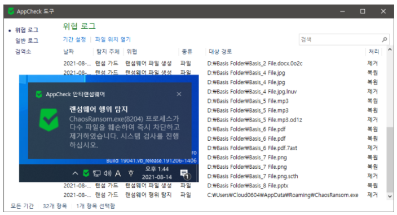
Task: Open the 기간 설정 link
Action: (x=74, y=39)
